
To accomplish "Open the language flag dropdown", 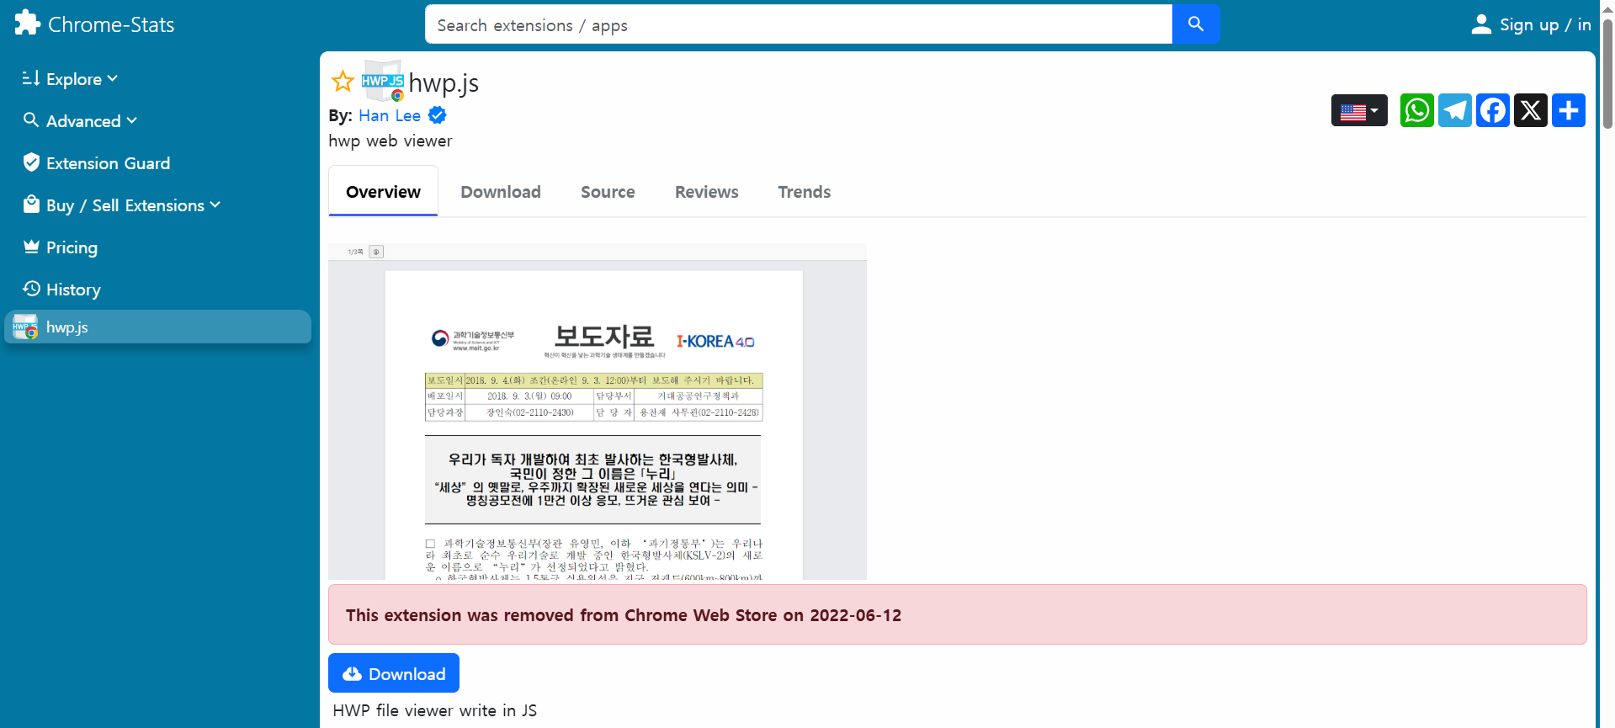I will (1359, 110).
